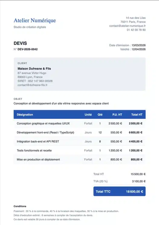The height and width of the screenshot is (225, 159).
Task: Click quantity 12 in Développement front-end row
Action: pyautogui.click(x=100, y=132)
